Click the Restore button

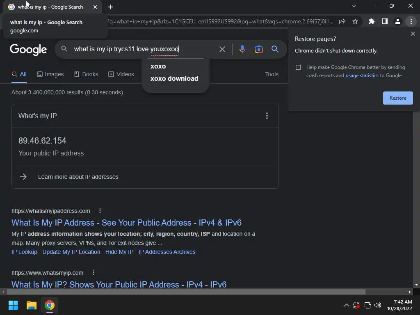pyautogui.click(x=398, y=98)
